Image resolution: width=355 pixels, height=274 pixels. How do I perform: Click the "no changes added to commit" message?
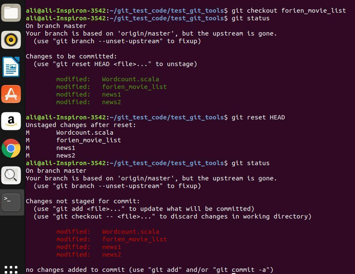click(150, 270)
